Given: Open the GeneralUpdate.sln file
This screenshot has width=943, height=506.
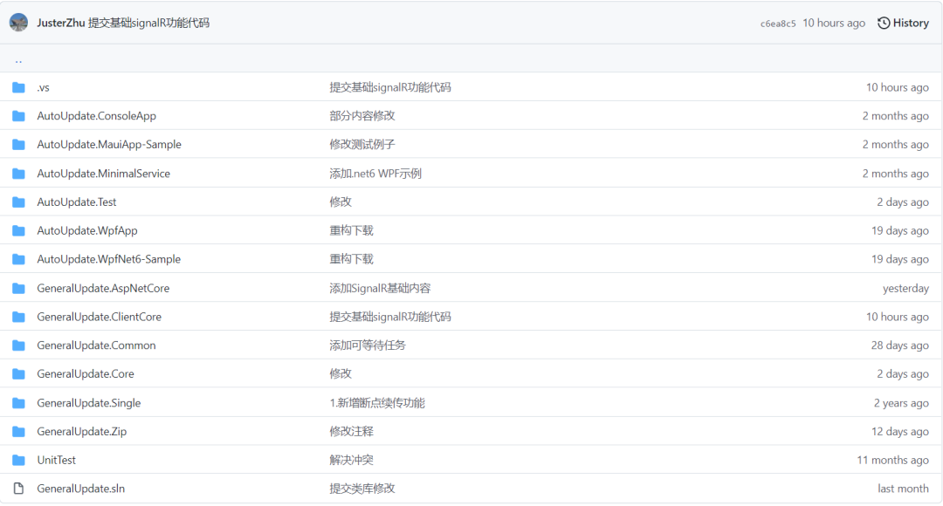Looking at the screenshot, I should coord(79,489).
